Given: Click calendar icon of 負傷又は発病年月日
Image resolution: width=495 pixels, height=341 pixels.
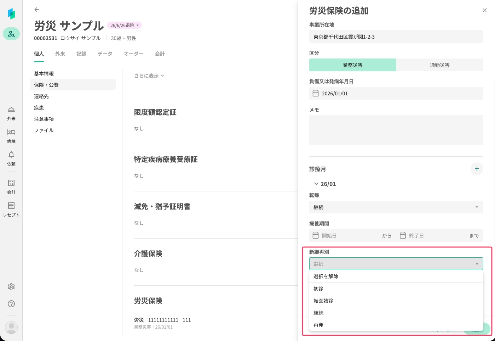Looking at the screenshot, I should [x=316, y=93].
